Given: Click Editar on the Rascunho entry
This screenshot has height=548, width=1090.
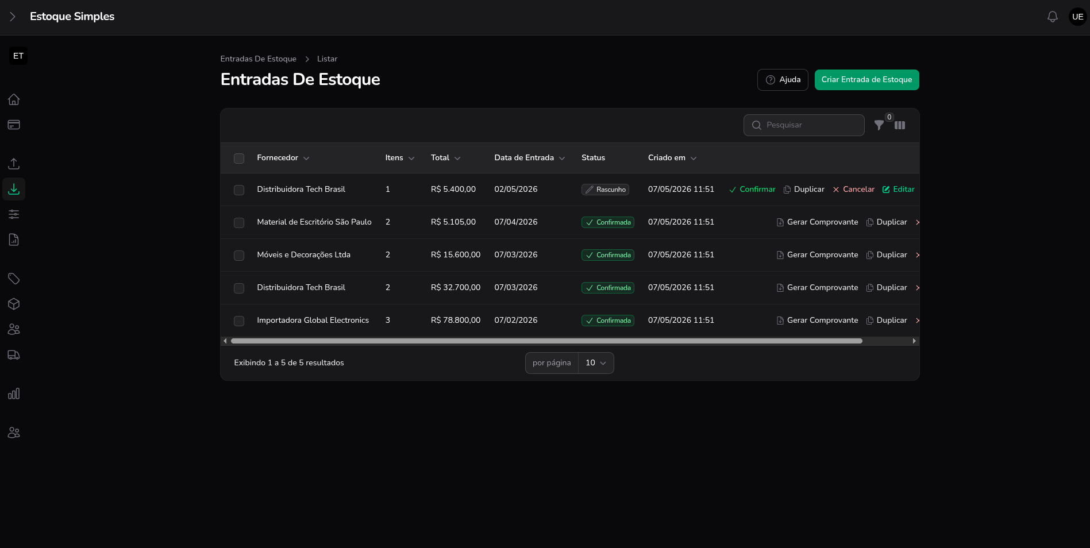Looking at the screenshot, I should coord(898,190).
